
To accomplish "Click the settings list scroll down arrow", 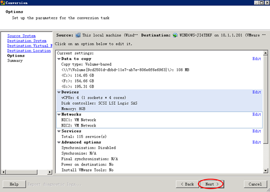I will point(266,171).
